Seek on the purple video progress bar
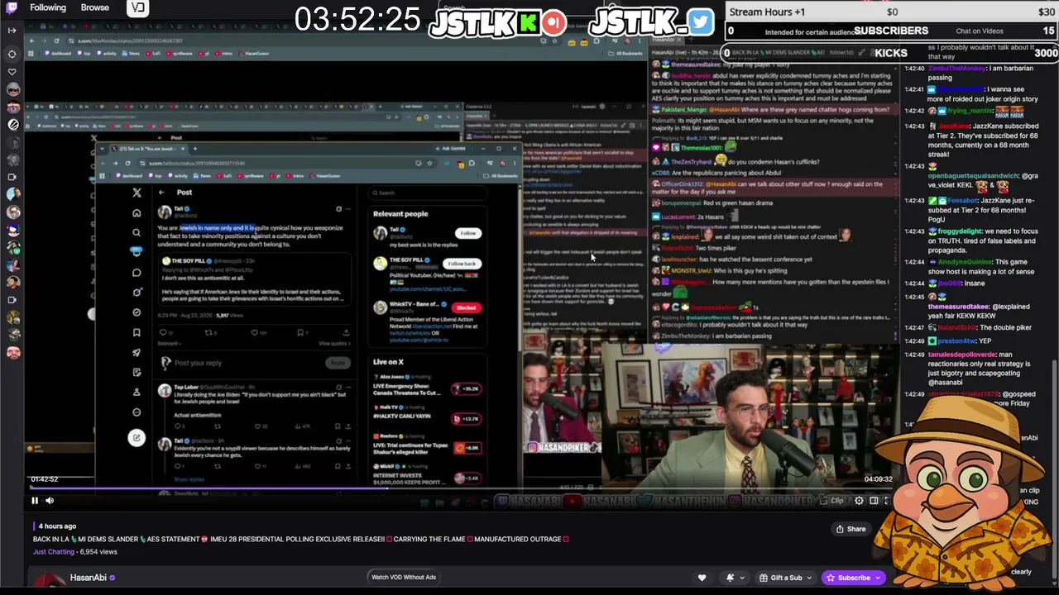The height and width of the screenshot is (595, 1059). [462, 488]
